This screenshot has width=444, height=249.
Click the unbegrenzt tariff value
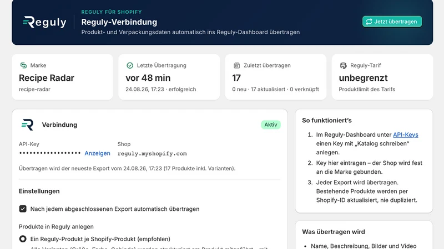click(364, 77)
